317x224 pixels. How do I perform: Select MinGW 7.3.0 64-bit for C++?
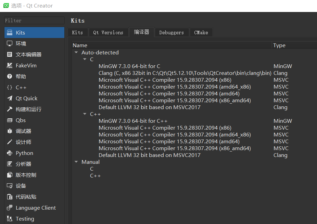pos(133,121)
